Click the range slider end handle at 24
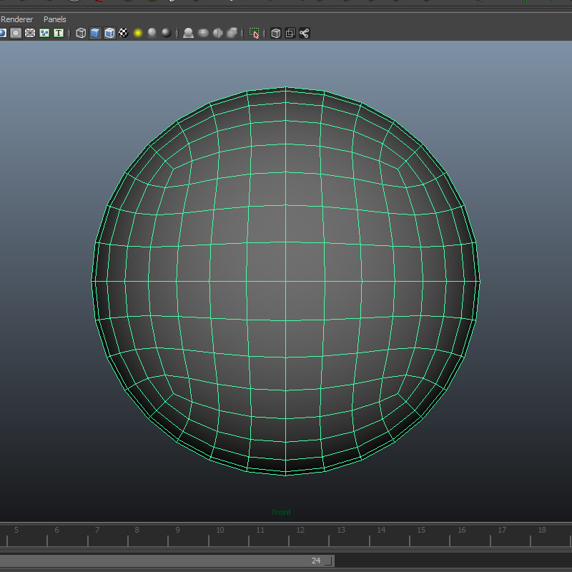Viewport: 572px width, 572px height. (327, 561)
